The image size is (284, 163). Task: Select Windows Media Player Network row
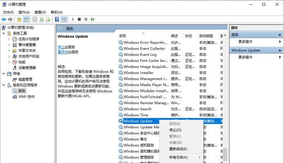pyautogui.click(x=170, y=85)
